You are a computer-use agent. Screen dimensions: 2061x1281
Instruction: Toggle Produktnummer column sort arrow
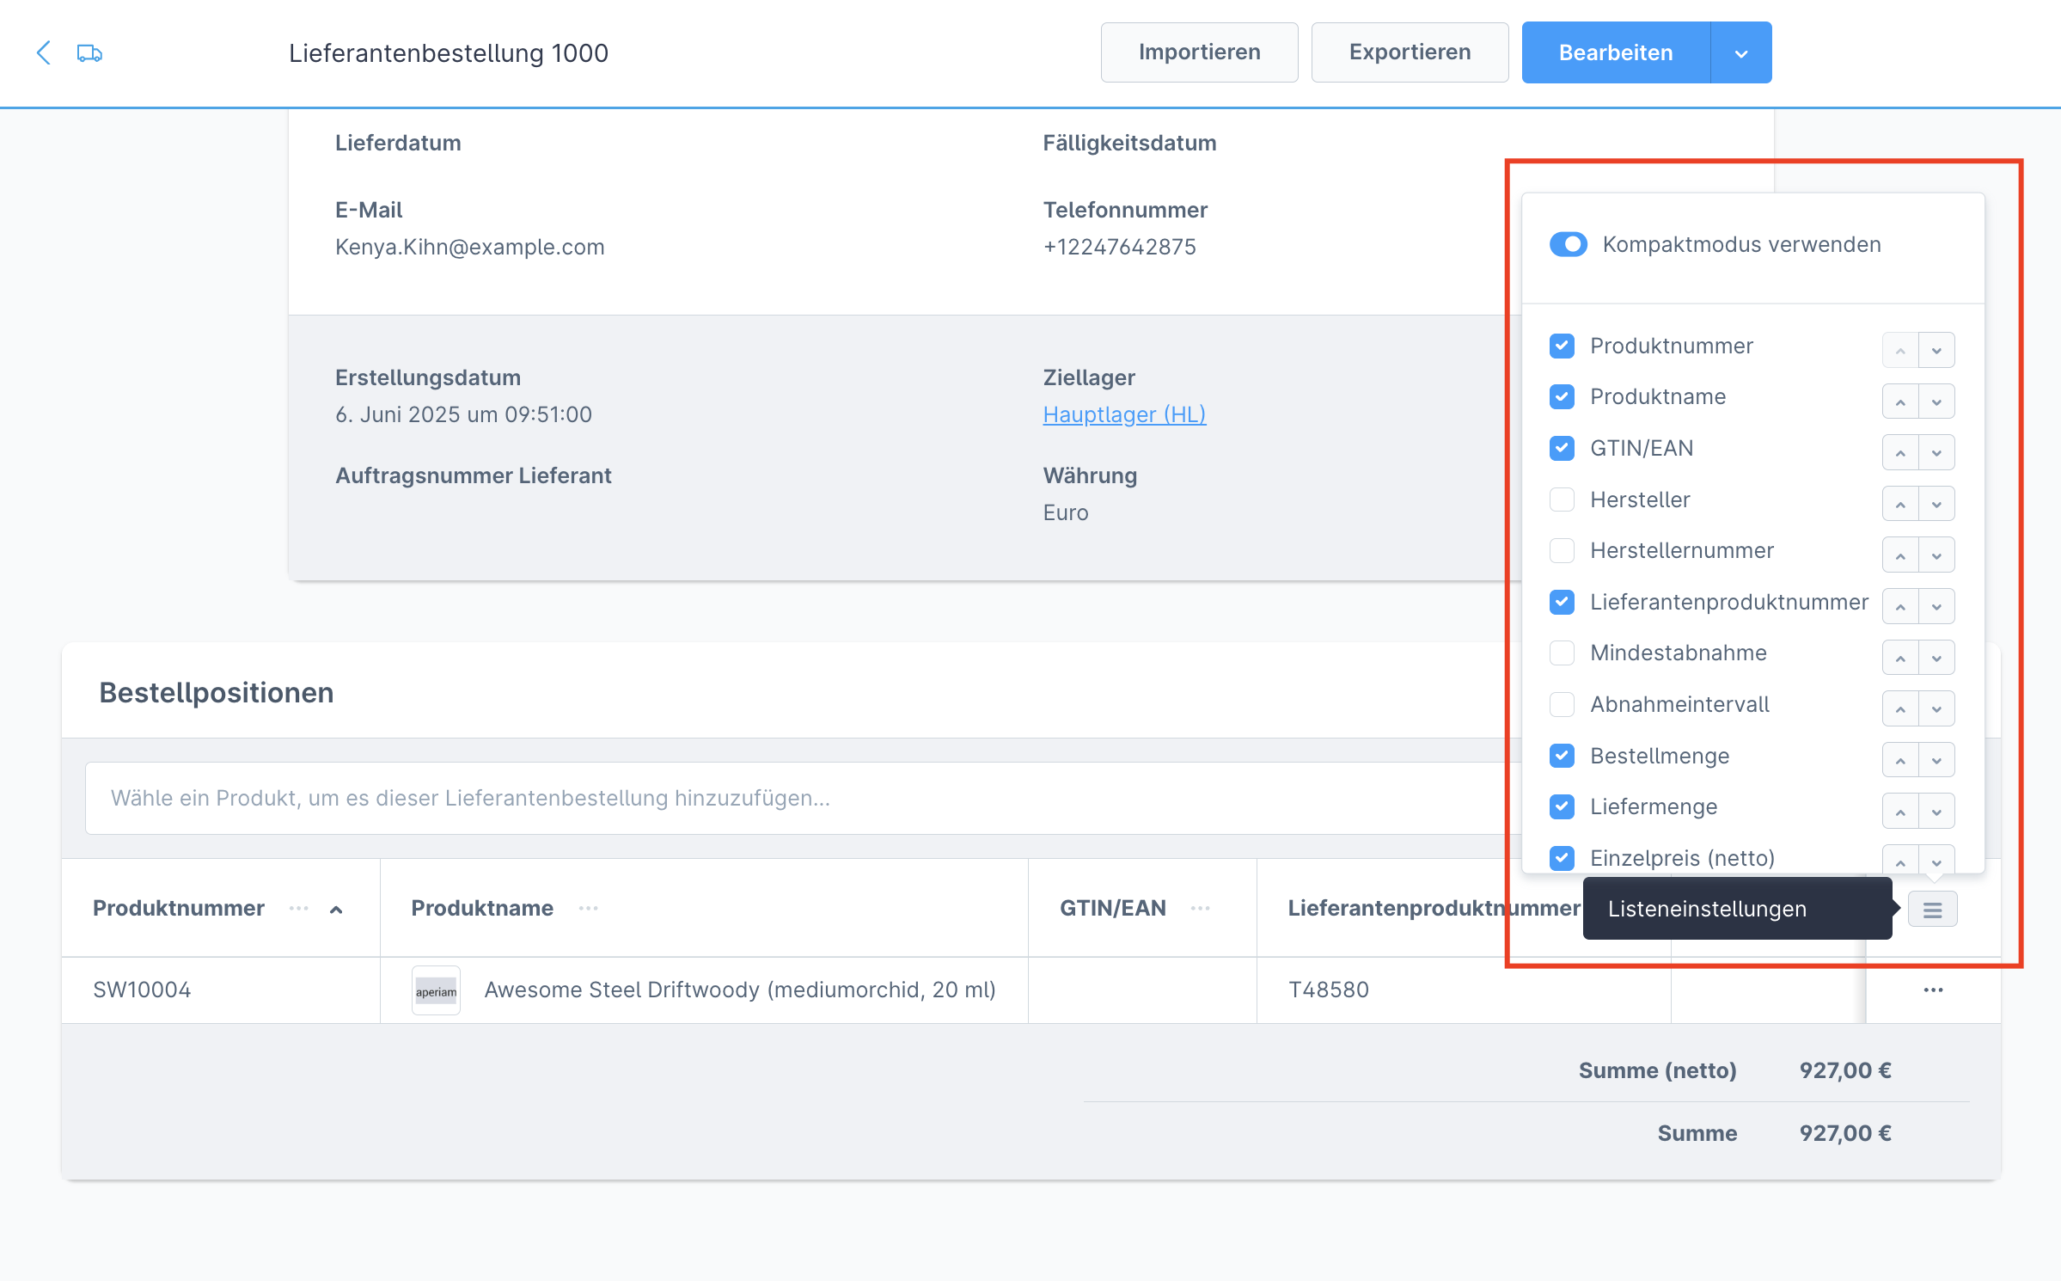point(337,910)
